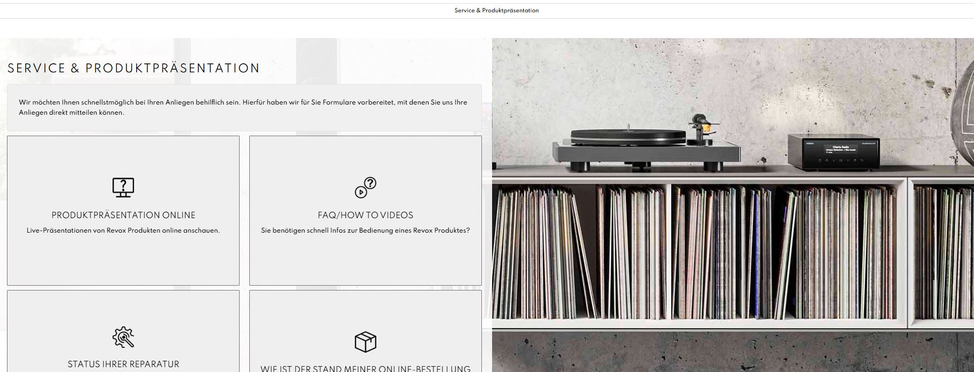The image size is (974, 372).
Task: Select the Service & Produktpräsentation breadcrumb
Action: click(496, 11)
